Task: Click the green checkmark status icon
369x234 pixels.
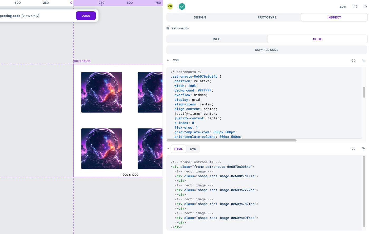Action: coord(182,6)
